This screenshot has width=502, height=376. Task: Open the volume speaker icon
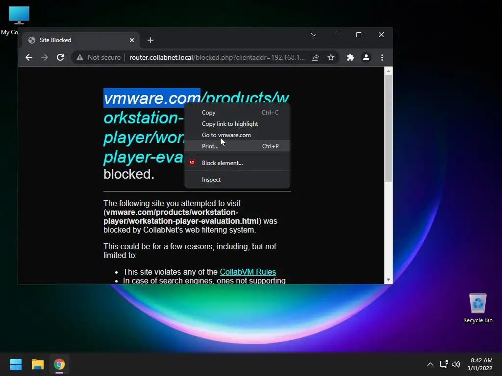[x=456, y=364]
